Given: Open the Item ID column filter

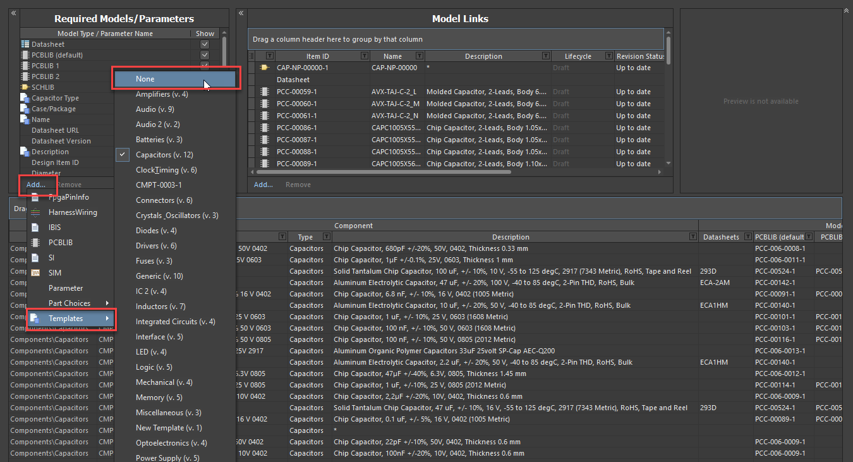Looking at the screenshot, I should (365, 56).
